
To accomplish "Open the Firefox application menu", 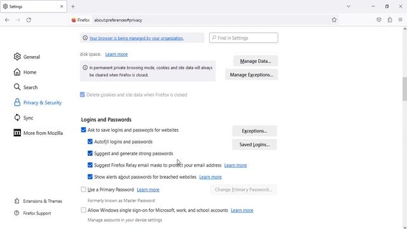I will coord(401,20).
